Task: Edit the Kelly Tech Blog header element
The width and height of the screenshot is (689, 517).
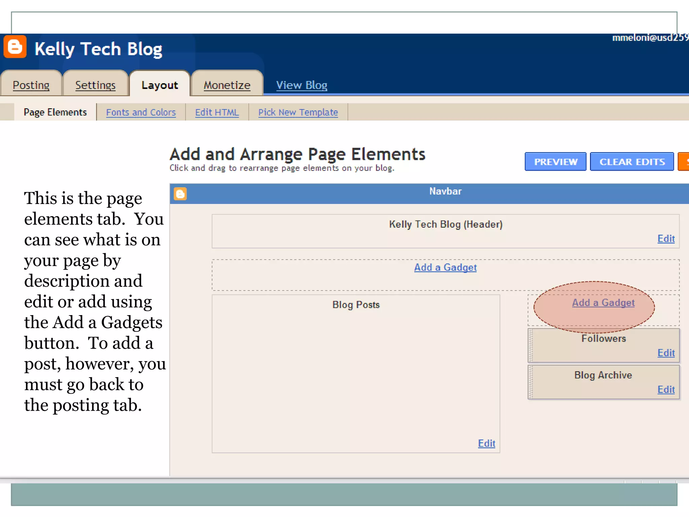Action: click(x=666, y=239)
